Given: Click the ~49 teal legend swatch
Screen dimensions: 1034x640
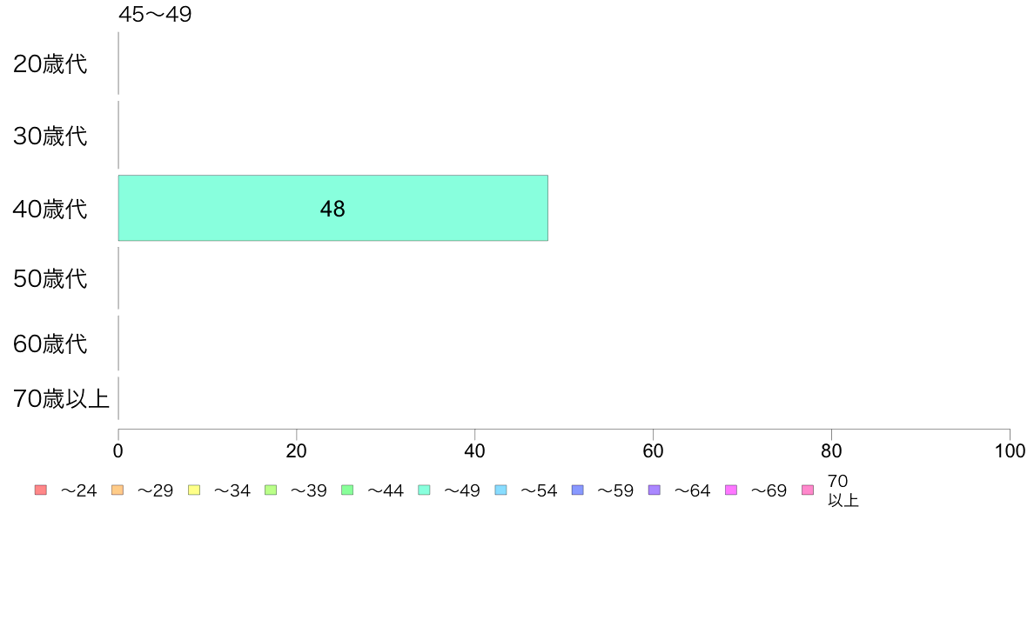Looking at the screenshot, I should point(424,490).
